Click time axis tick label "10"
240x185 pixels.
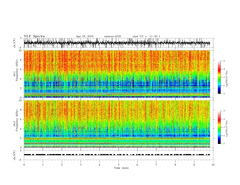point(213,165)
